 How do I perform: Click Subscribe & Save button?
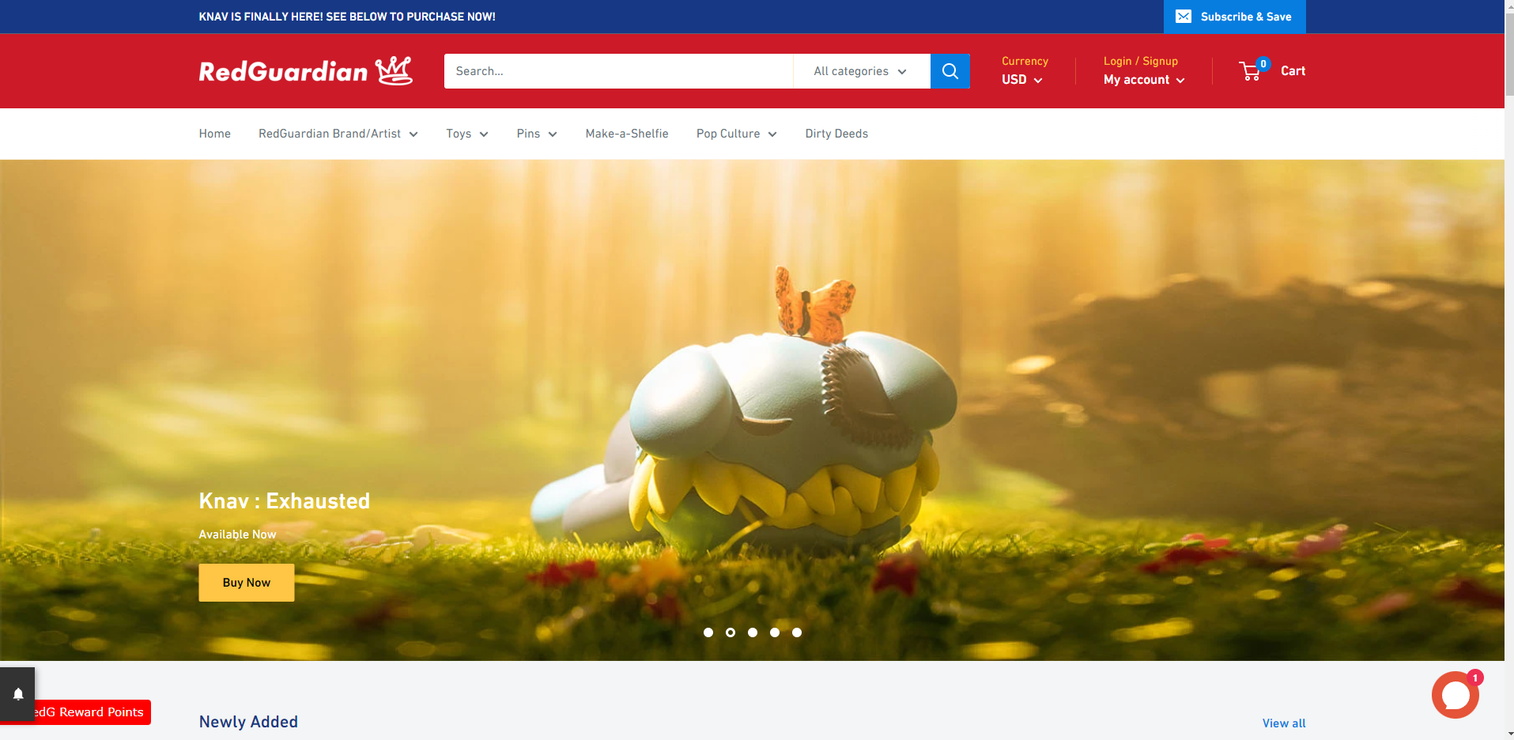click(1234, 17)
